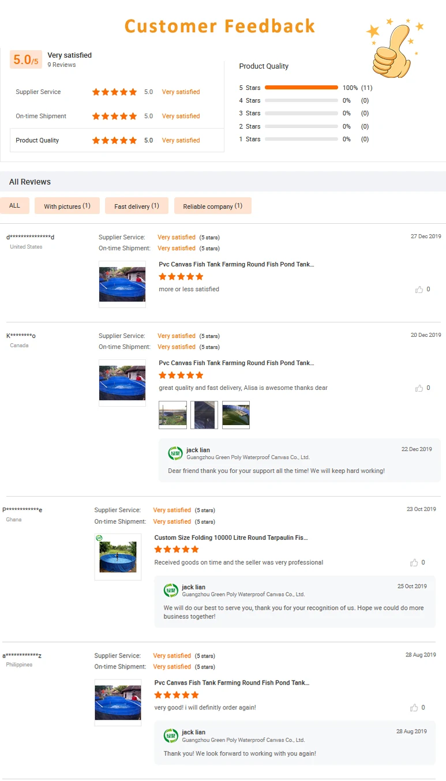
Task: Click the 5.0/5 overall score badge
Action: click(26, 59)
